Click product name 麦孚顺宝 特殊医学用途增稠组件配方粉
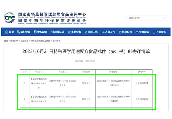This screenshot has width=172, height=119. point(39,83)
